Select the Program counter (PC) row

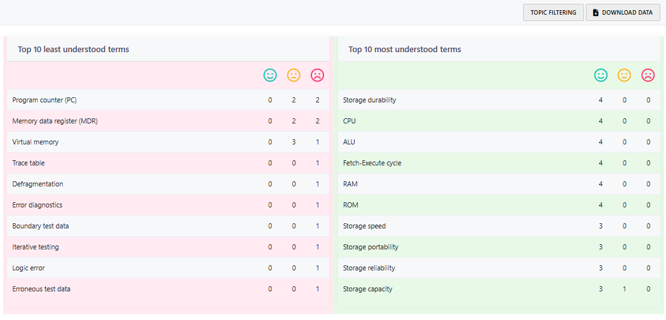pyautogui.click(x=44, y=100)
